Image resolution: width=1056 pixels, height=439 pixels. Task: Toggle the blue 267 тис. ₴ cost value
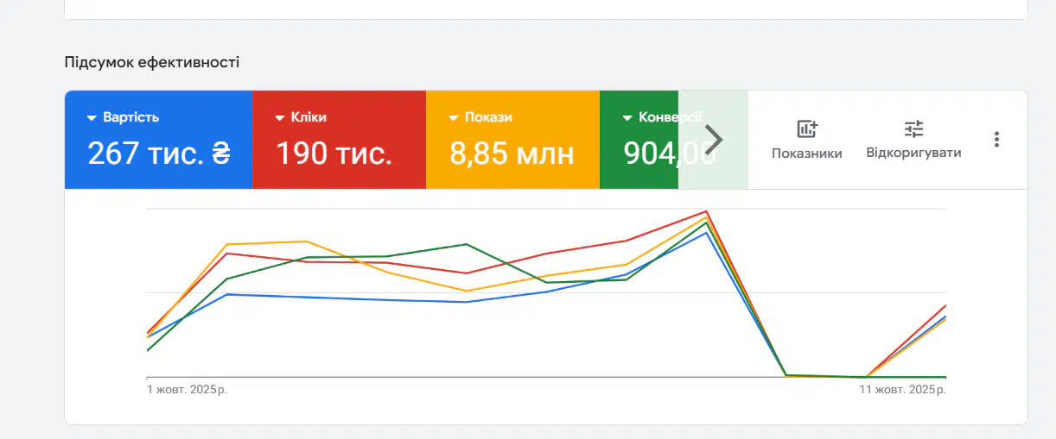(x=158, y=154)
